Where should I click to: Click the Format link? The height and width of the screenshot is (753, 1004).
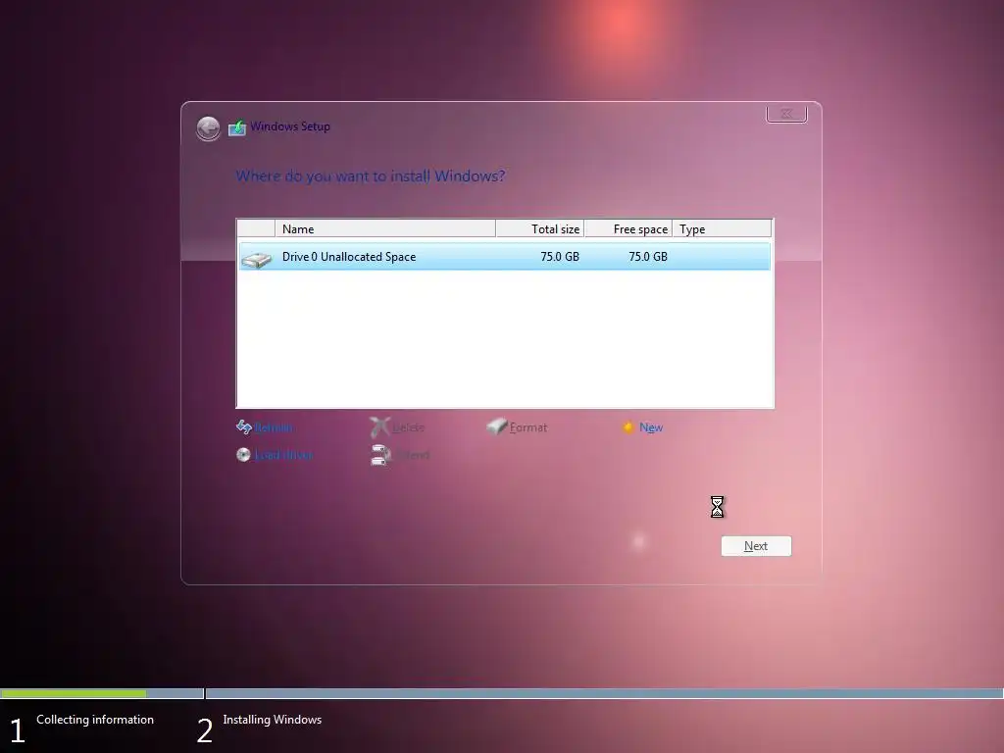click(x=528, y=427)
